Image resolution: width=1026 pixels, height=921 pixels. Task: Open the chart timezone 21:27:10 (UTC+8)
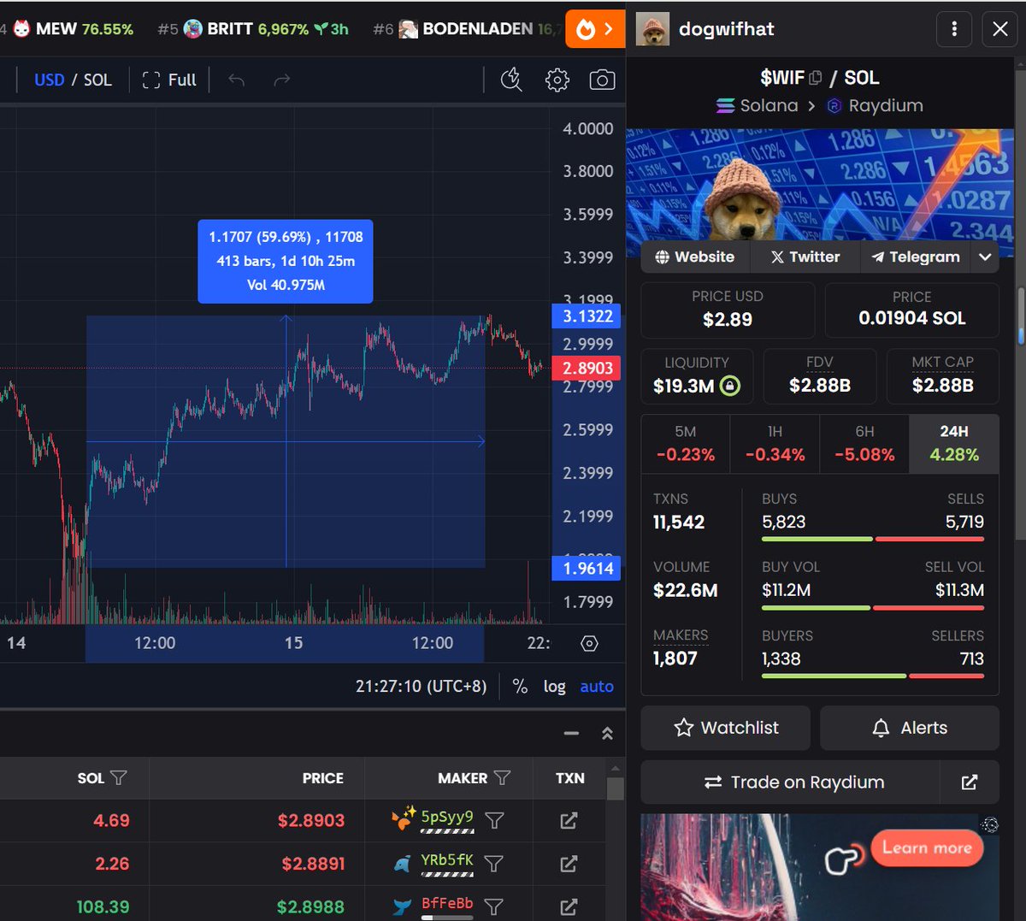tap(421, 686)
